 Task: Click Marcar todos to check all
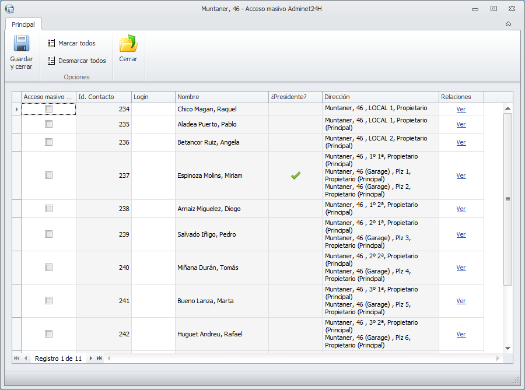point(72,43)
